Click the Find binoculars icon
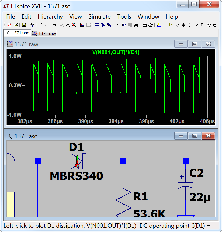Screen dimensions: 222x232 136,25
